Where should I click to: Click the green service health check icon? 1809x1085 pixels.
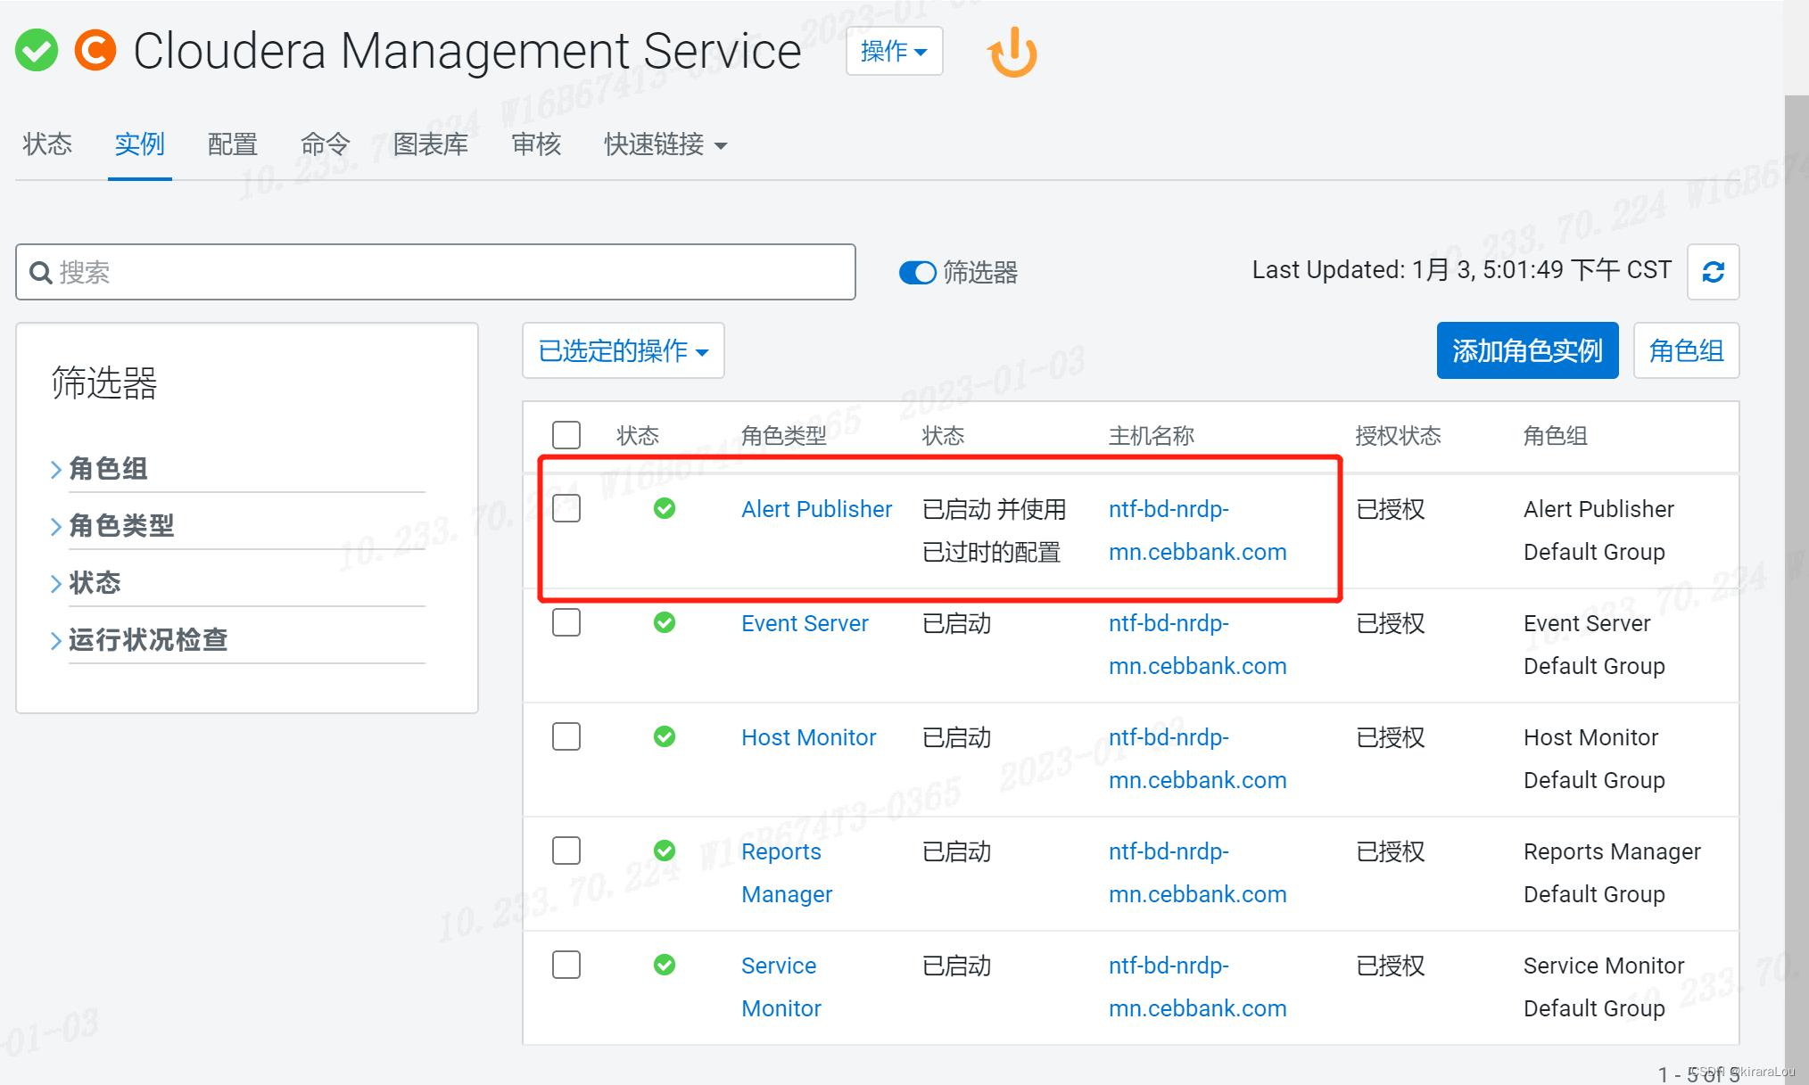(x=37, y=50)
